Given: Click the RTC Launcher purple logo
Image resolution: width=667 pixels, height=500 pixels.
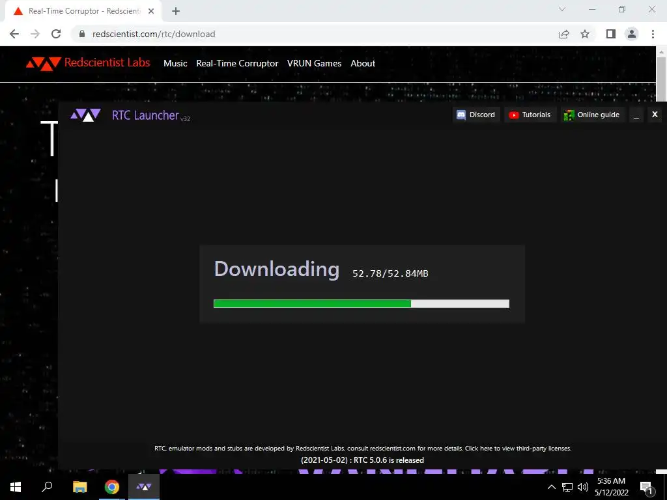Looking at the screenshot, I should [x=85, y=115].
